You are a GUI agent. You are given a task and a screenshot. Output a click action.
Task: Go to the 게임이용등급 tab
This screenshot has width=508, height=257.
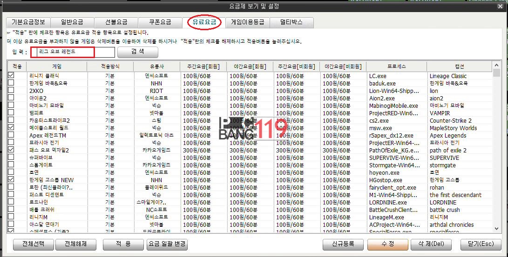coord(248,22)
